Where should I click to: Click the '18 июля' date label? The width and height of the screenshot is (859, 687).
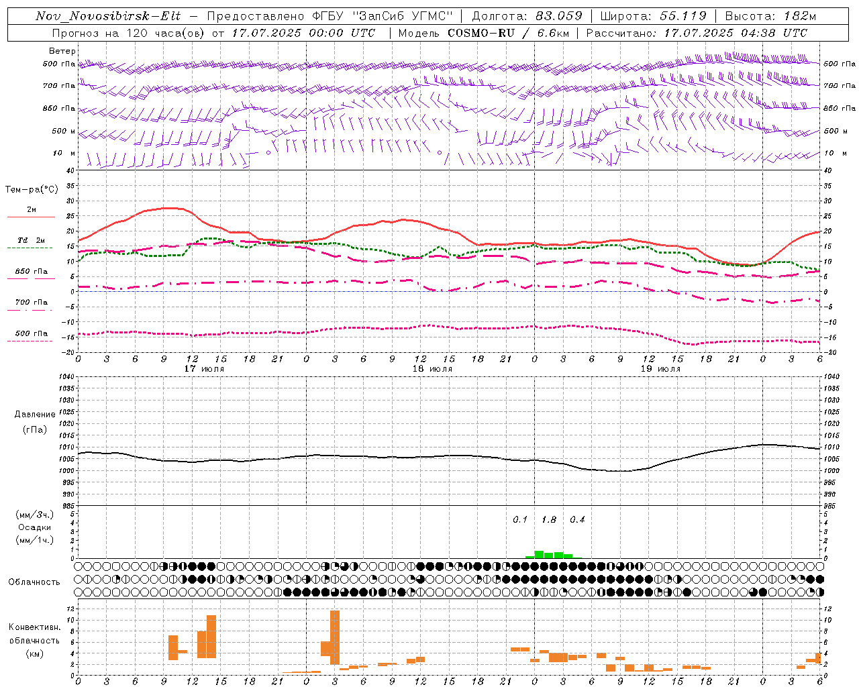click(432, 368)
